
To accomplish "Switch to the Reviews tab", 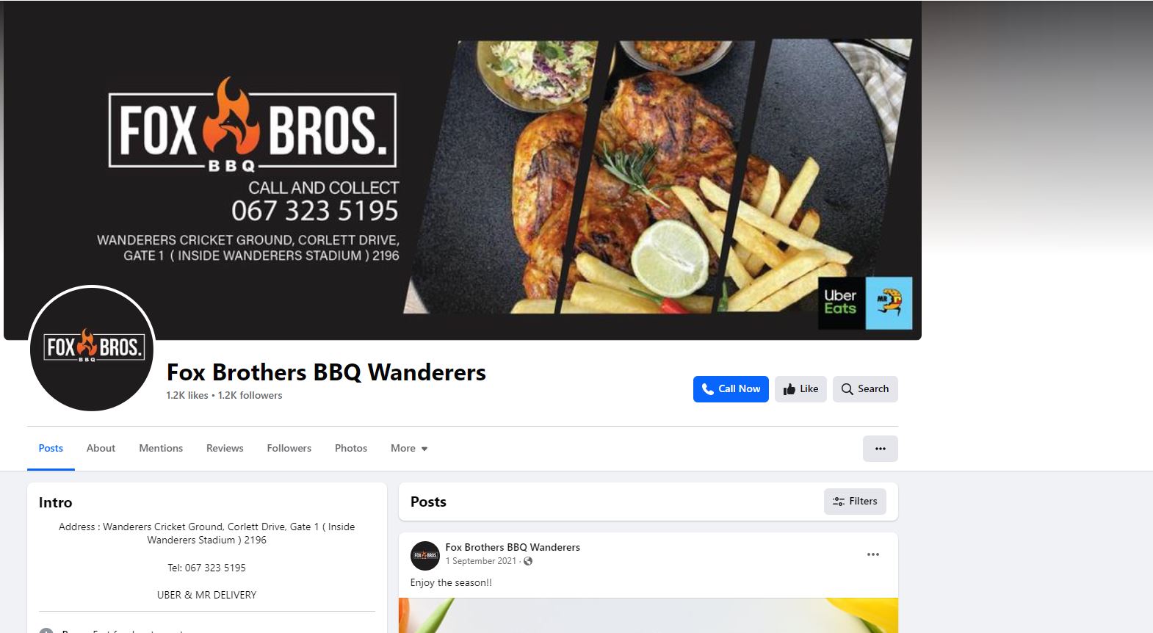I will (225, 449).
